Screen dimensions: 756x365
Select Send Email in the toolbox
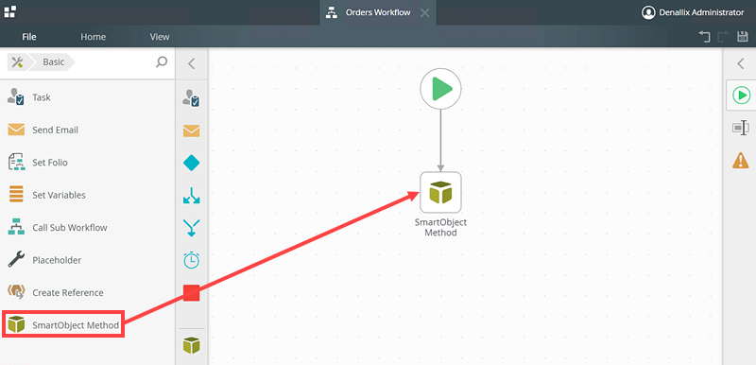coord(87,130)
